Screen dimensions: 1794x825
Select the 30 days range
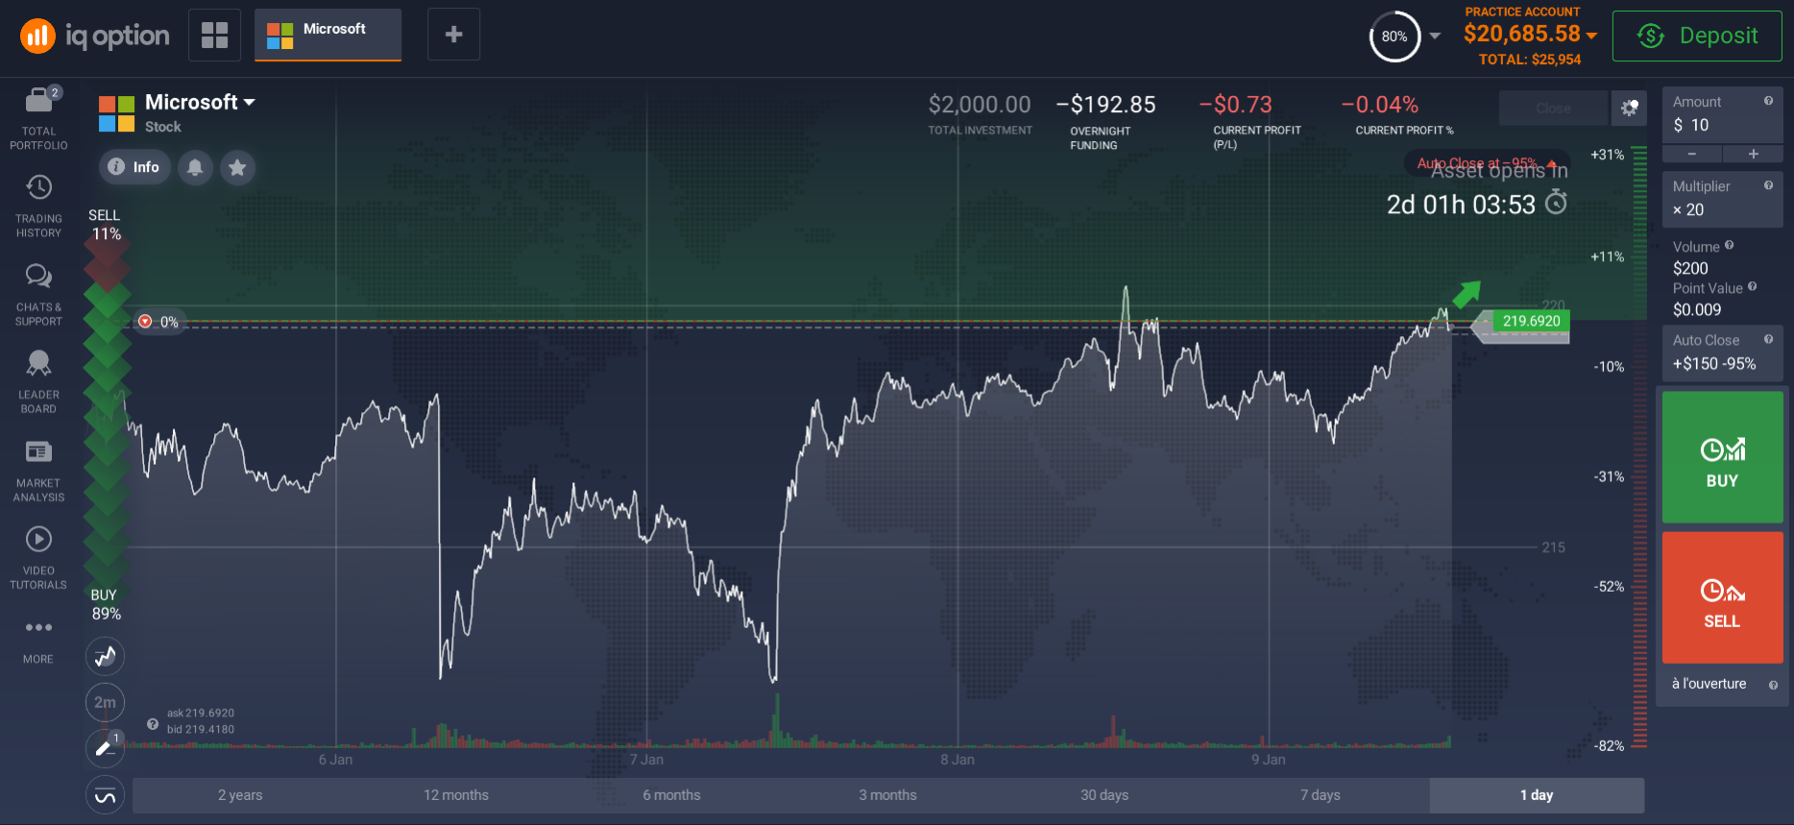tap(1104, 795)
